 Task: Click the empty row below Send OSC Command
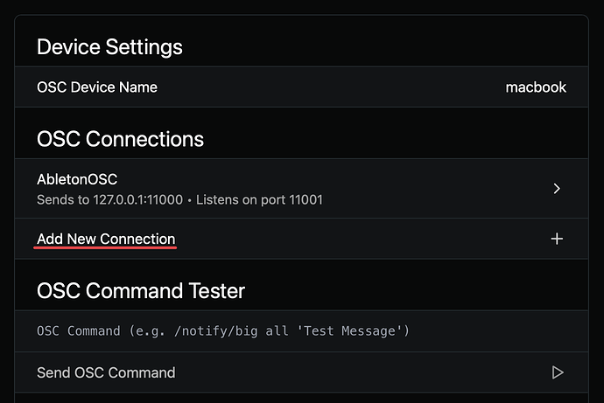(x=301, y=398)
